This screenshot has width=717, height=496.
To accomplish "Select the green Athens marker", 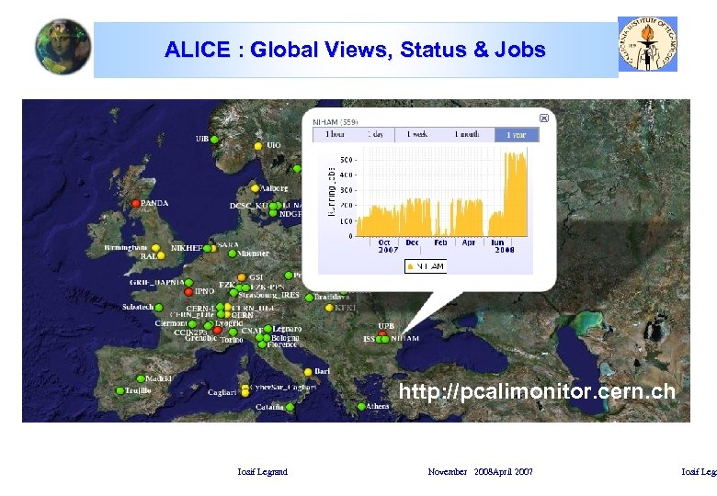I will click(x=361, y=407).
